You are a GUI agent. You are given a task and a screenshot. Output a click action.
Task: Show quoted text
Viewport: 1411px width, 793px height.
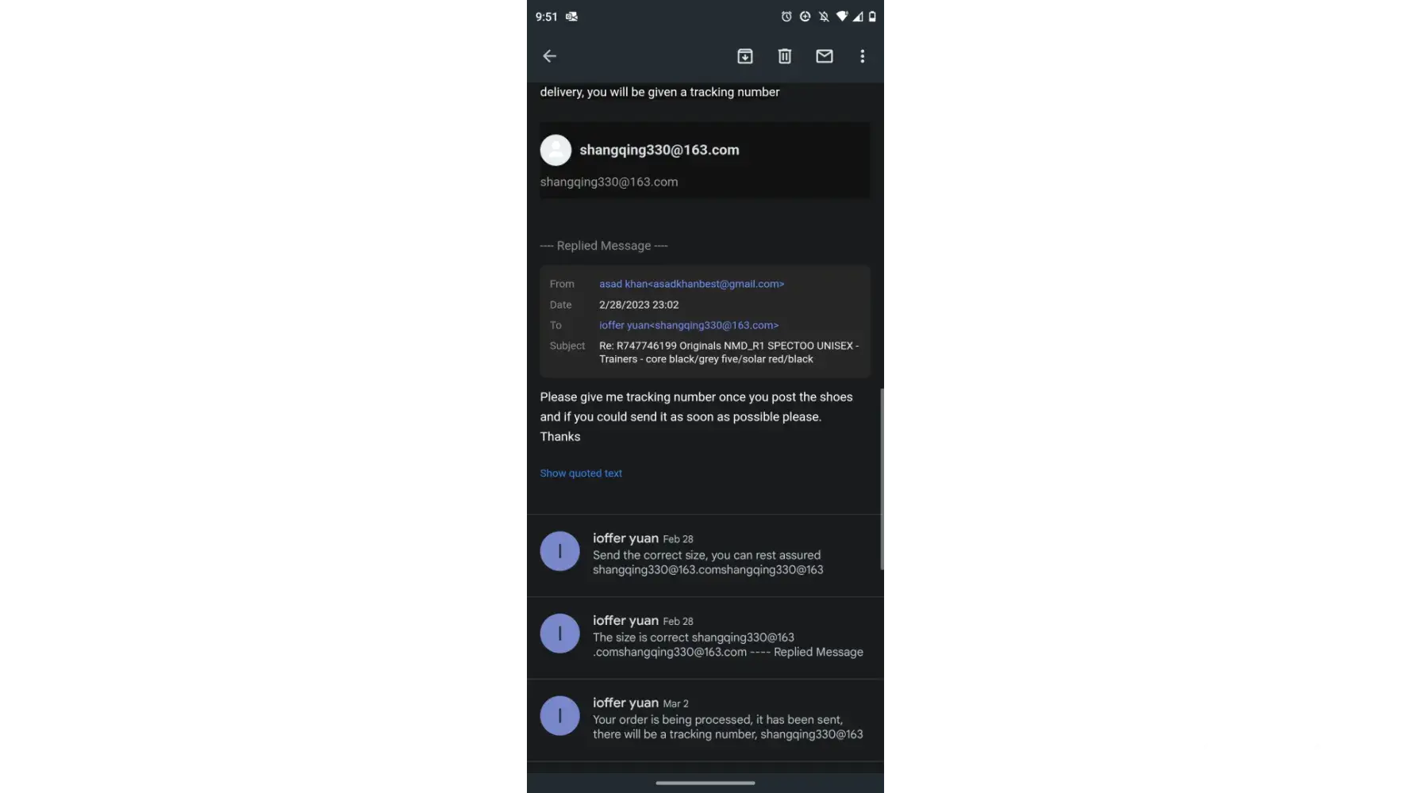pyautogui.click(x=581, y=473)
